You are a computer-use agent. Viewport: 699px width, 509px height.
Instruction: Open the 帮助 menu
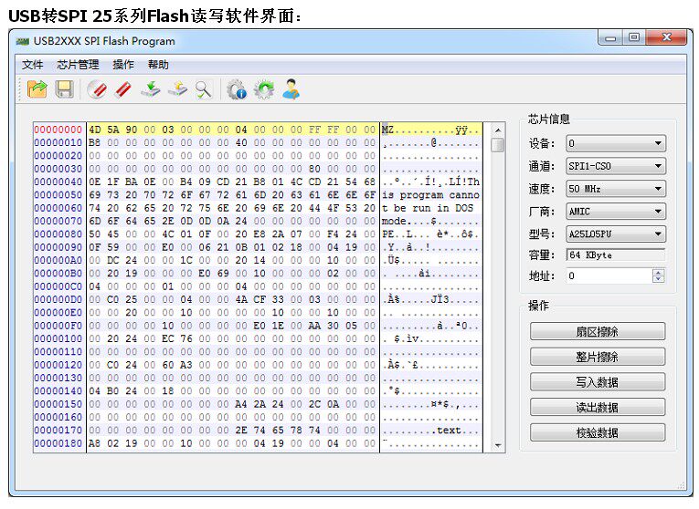click(158, 65)
